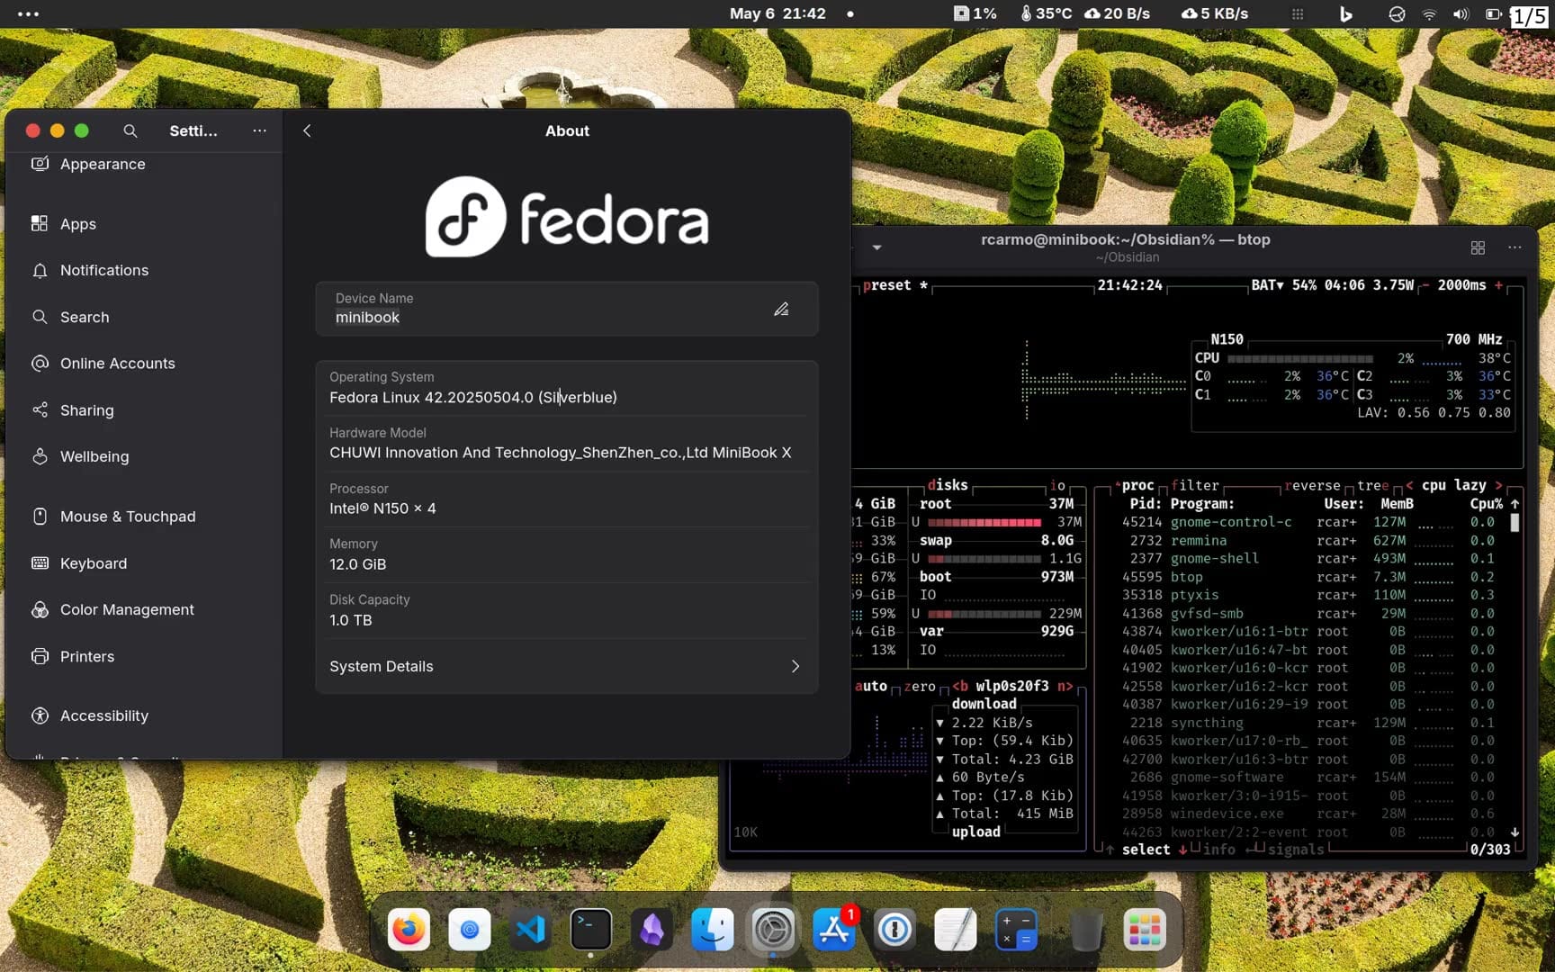The width and height of the screenshot is (1555, 972).
Task: Click the 'signals' option in btop footer
Action: [x=1296, y=850]
